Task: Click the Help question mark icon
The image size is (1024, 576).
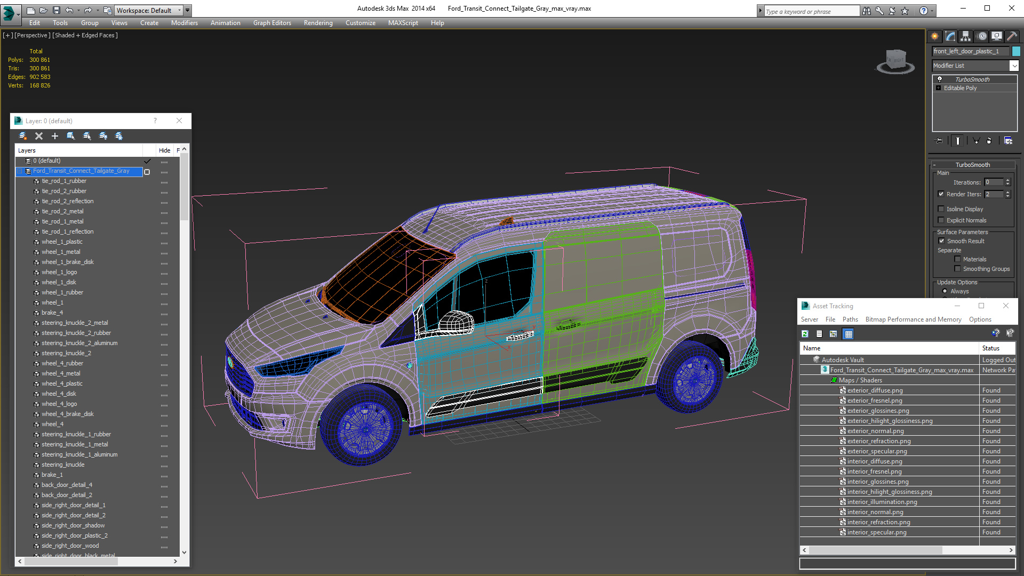Action: click(924, 11)
